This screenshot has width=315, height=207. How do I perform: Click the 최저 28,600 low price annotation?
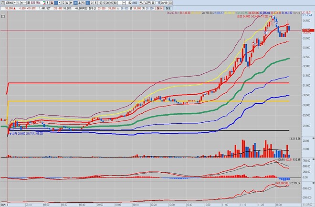pos(28,133)
